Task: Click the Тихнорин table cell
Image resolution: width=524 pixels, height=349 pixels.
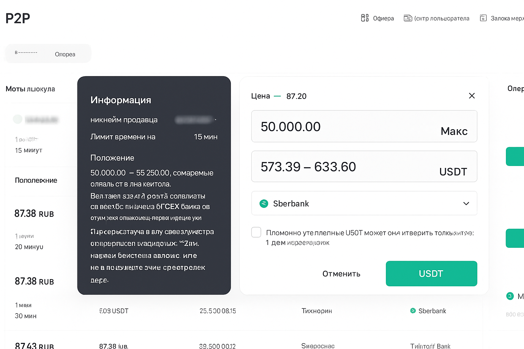Action: click(x=317, y=311)
